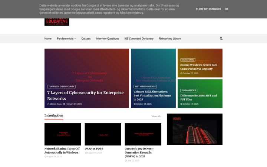Click the EDUCATIONAL category tag
267x167 pixels.
coord(188,60)
